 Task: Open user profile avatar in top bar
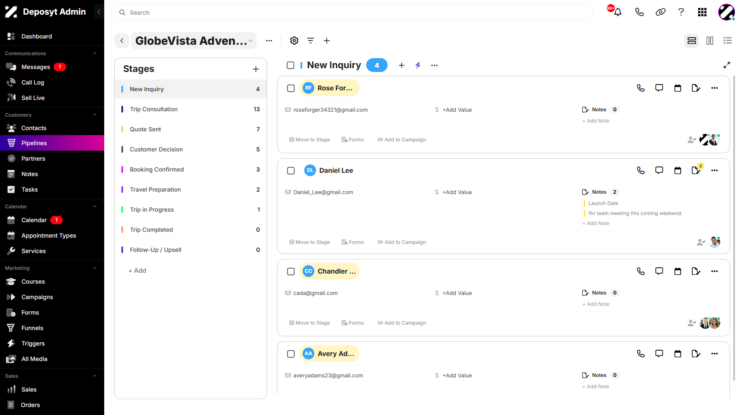[x=727, y=12]
